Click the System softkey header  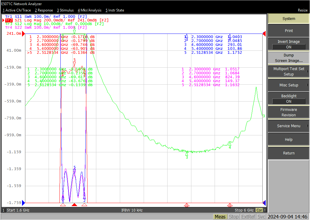[289, 19]
